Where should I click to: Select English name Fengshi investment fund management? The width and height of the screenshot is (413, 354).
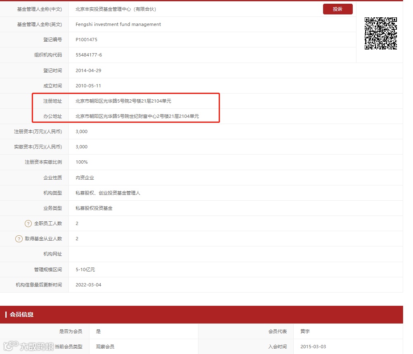click(118, 24)
